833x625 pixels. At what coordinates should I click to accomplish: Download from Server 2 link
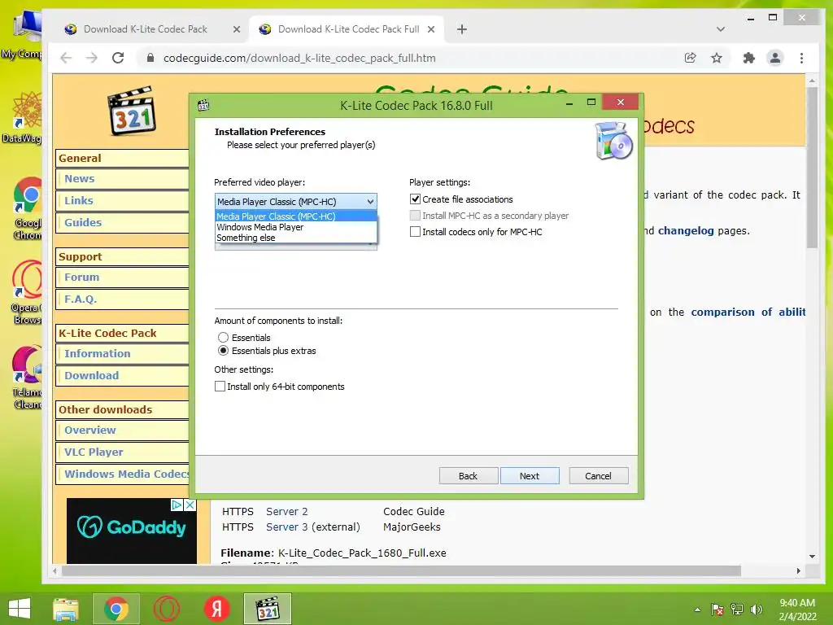(287, 511)
